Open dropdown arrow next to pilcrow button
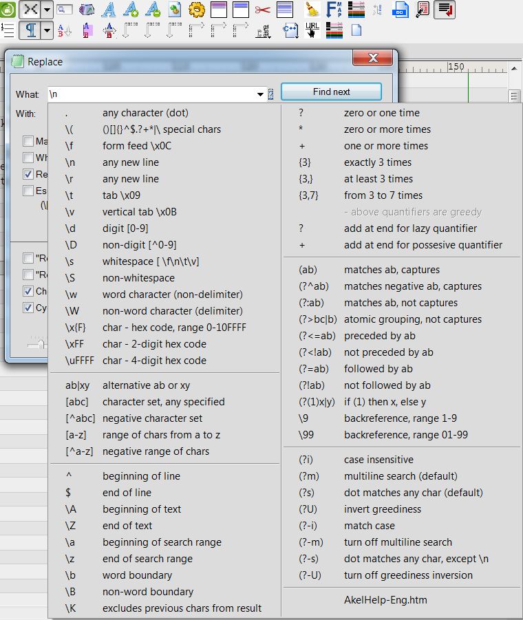Viewport: 523px width, 620px height. coord(47,30)
